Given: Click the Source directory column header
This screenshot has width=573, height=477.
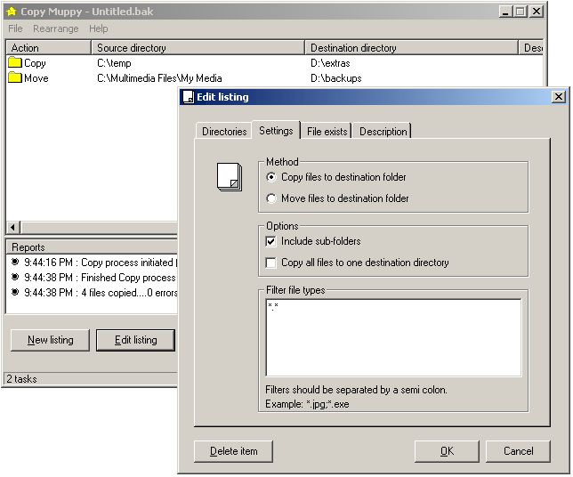Looking at the screenshot, I should click(x=198, y=48).
